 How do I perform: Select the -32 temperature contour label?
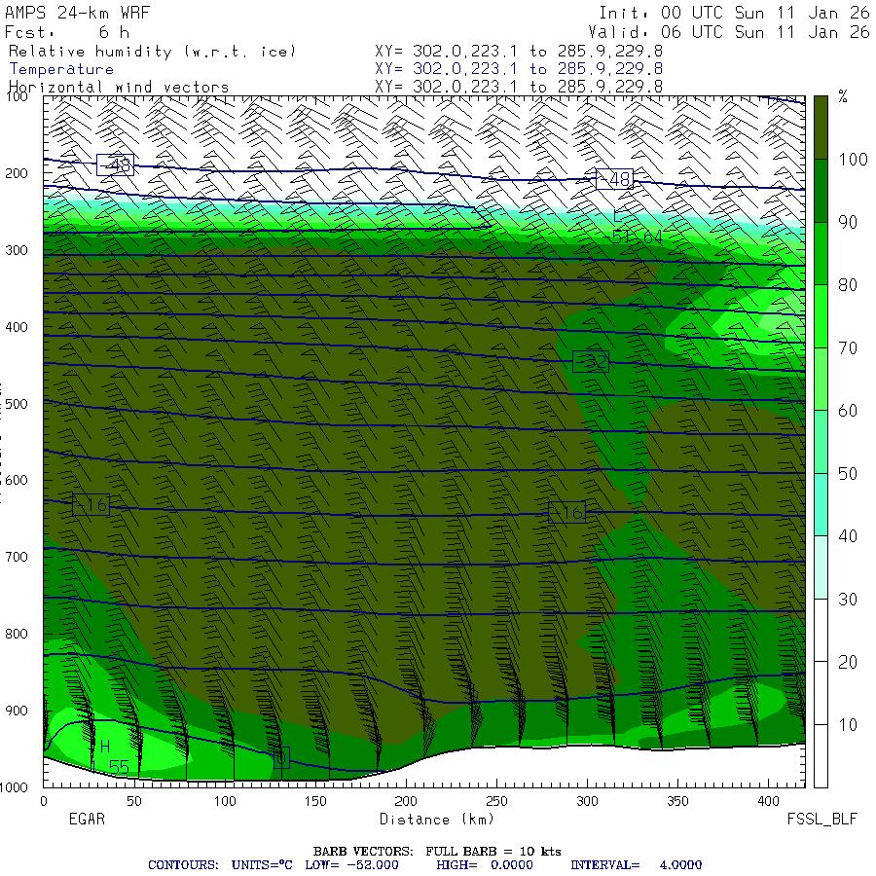591,362
